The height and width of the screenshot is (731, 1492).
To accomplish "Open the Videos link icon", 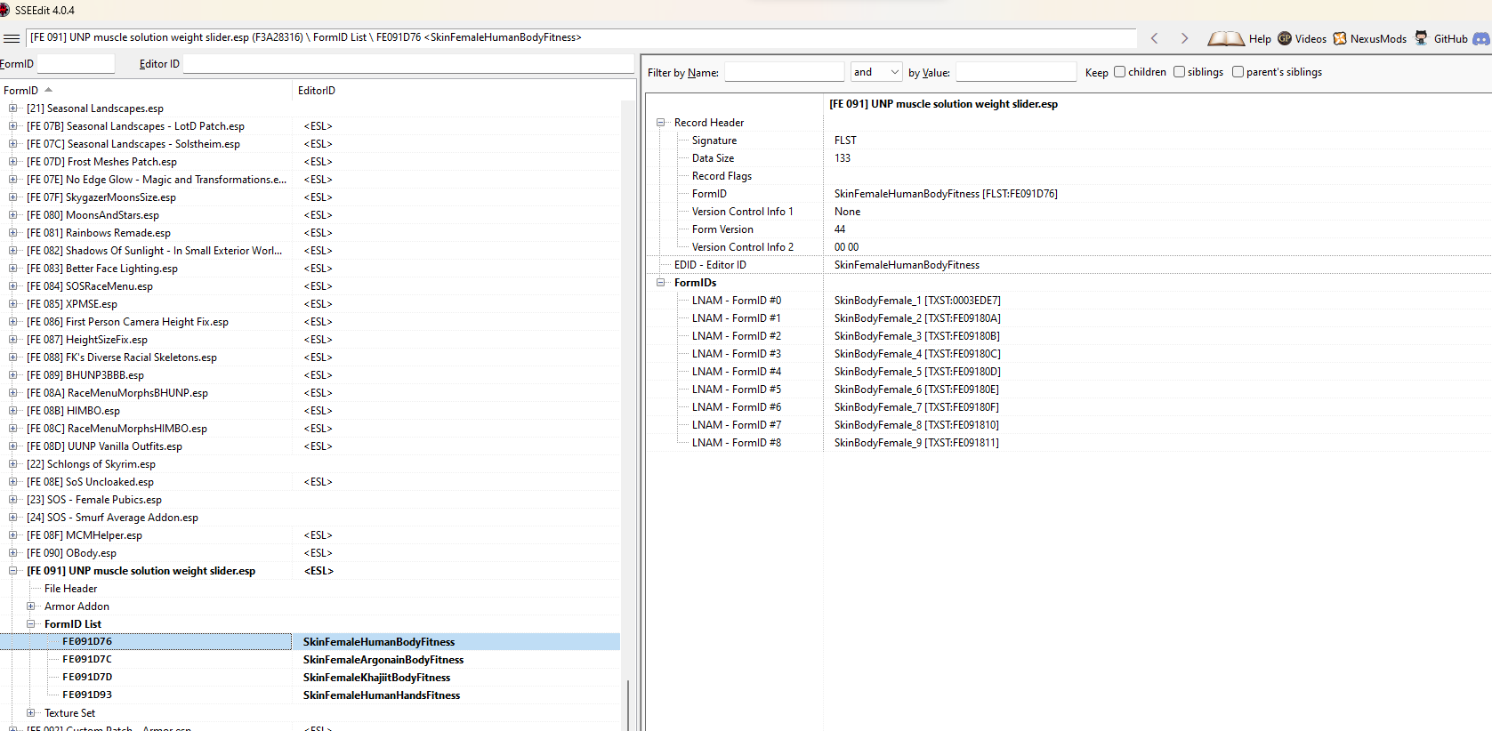I will pyautogui.click(x=1285, y=38).
